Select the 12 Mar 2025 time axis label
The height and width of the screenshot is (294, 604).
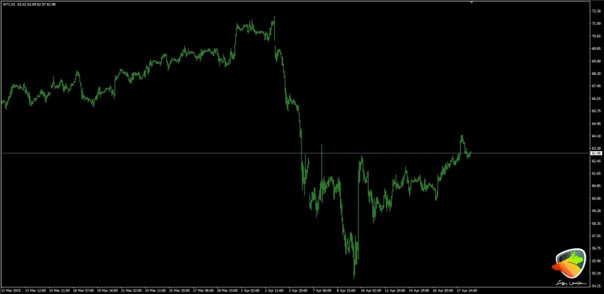pyautogui.click(x=11, y=290)
